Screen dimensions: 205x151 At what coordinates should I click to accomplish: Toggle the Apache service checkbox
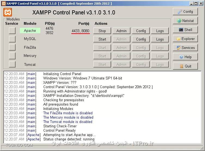pos(12,30)
